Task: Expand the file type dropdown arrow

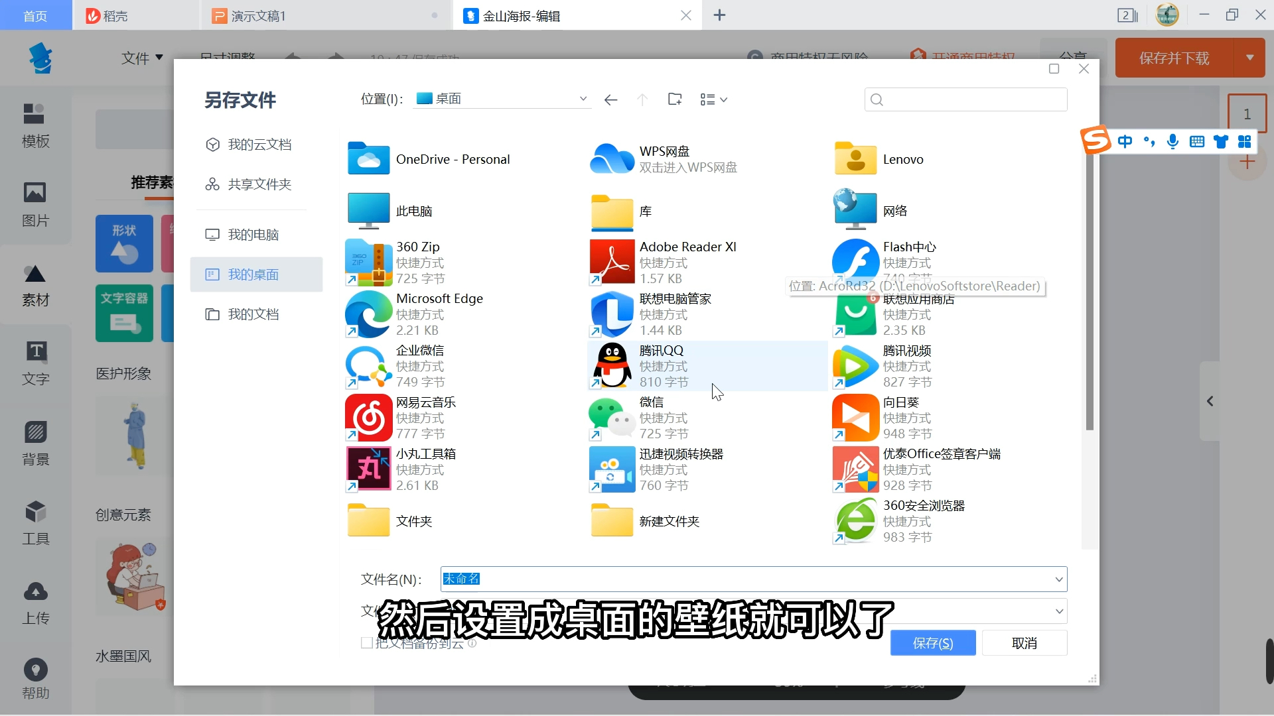Action: [x=1059, y=611]
